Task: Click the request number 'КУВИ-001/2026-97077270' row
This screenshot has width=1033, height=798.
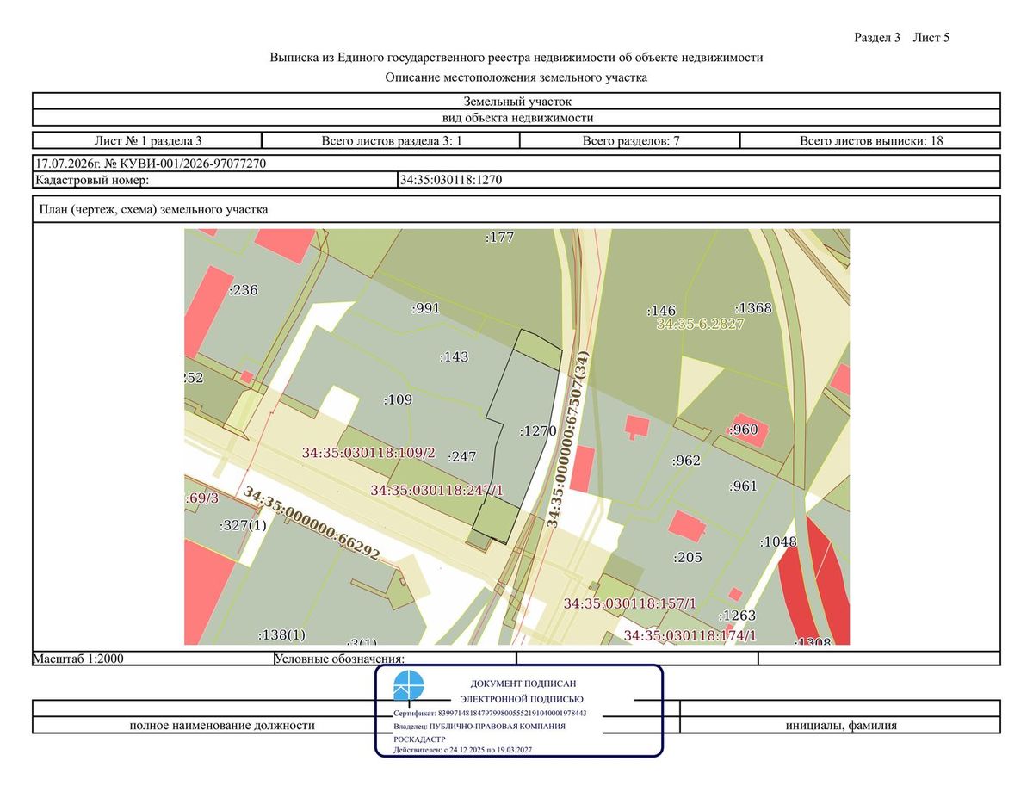Action: 516,163
